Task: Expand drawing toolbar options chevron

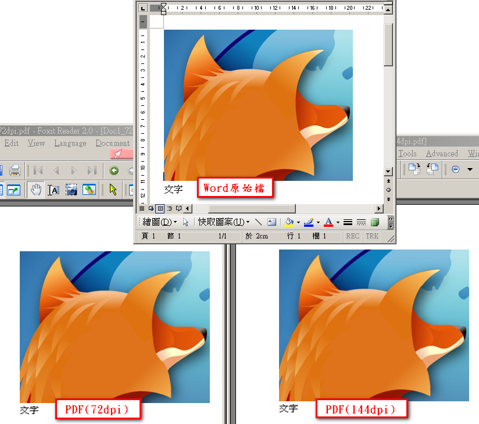Action: [391, 222]
